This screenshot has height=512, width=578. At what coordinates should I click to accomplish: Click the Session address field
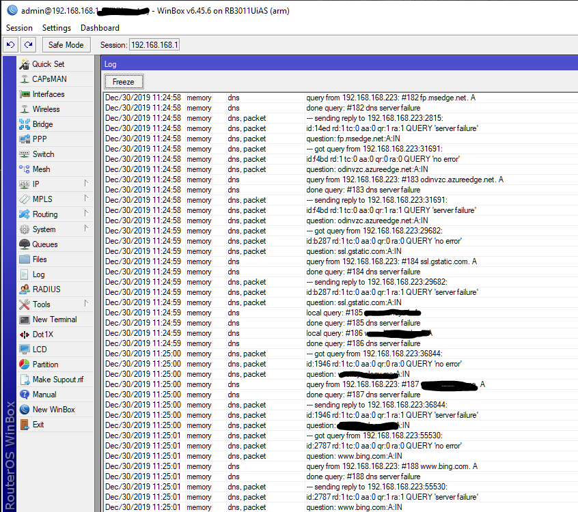(154, 45)
